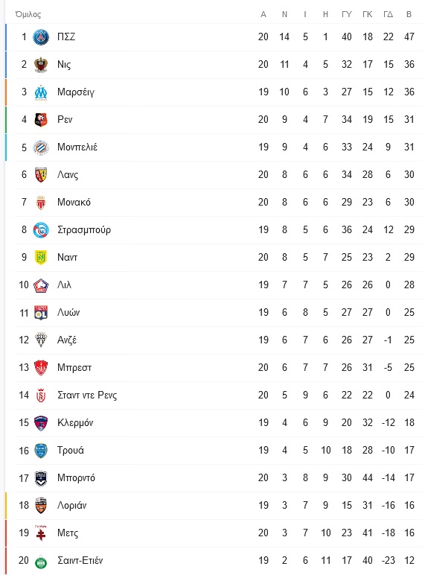Select the Λυών OL logo
This screenshot has width=425, height=575.
(41, 312)
